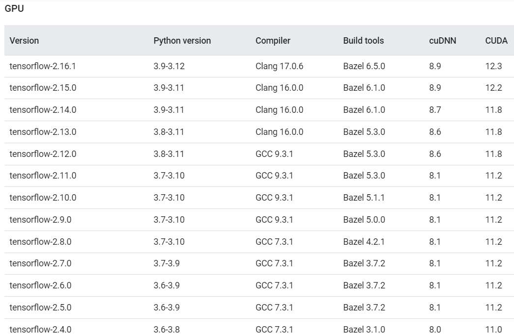Select the tensorflow-2.12.0 version cell
The image size is (514, 335).
point(43,154)
